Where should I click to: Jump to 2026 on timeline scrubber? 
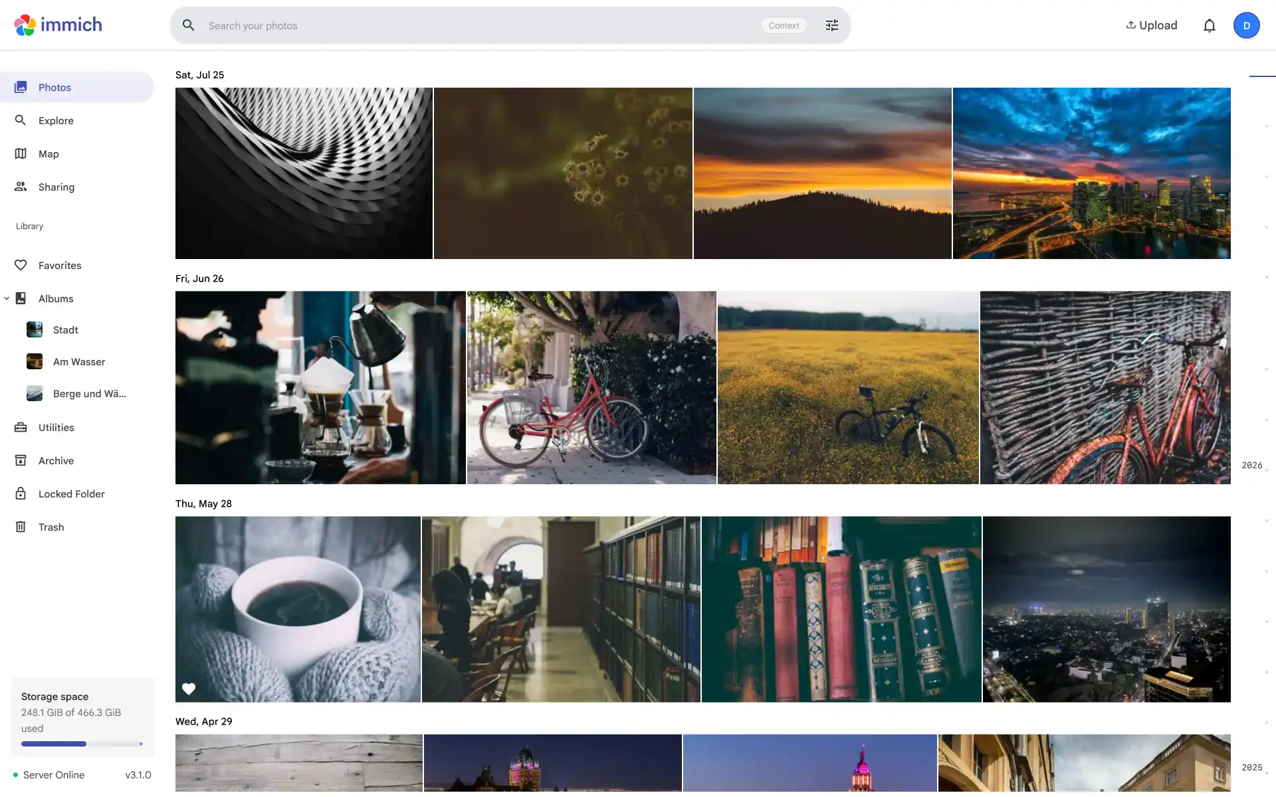click(1252, 465)
